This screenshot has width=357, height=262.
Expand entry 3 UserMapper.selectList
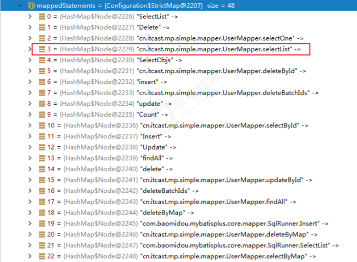(30, 49)
